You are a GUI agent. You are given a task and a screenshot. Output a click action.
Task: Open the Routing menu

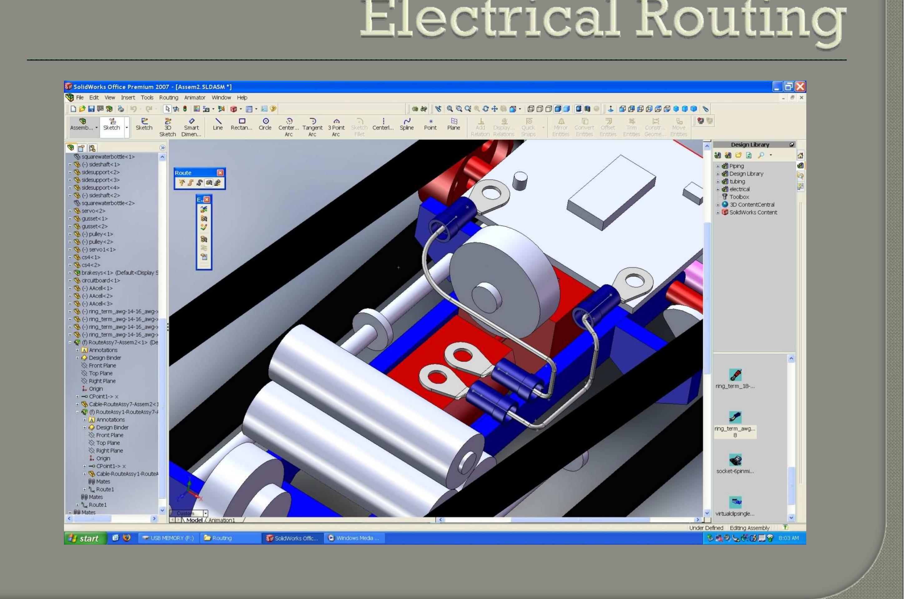pos(169,97)
